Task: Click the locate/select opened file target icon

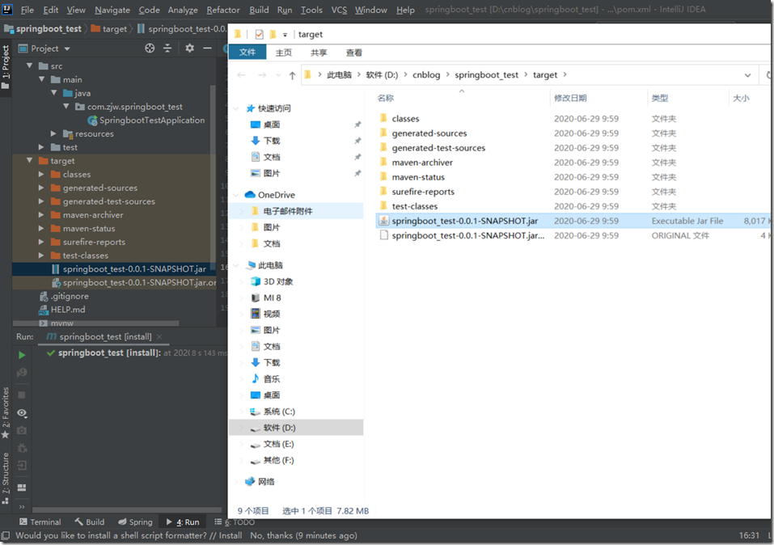Action: pos(150,48)
